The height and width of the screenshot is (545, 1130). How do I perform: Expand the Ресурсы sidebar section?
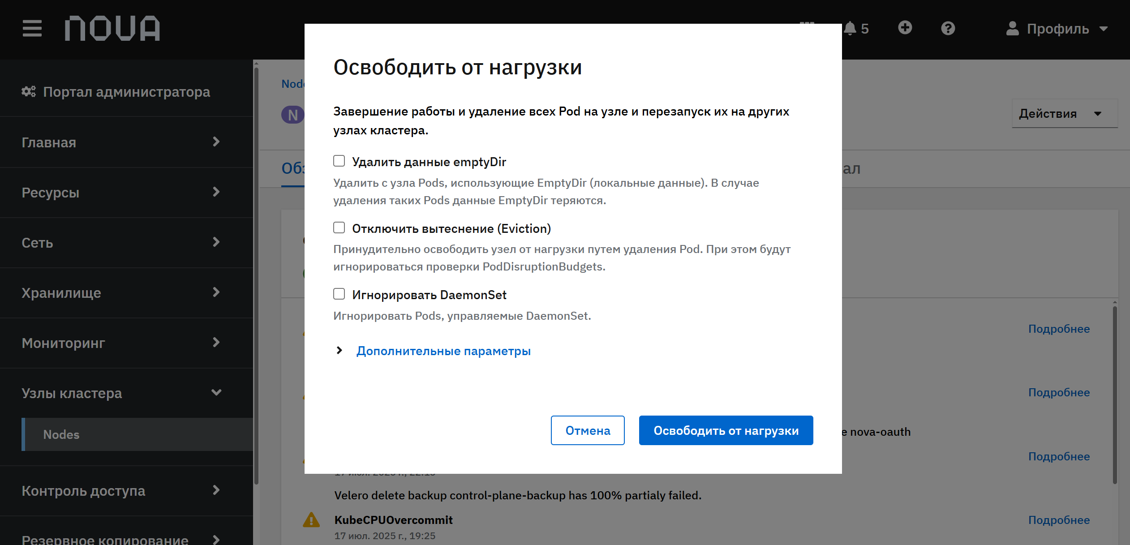pyautogui.click(x=126, y=192)
